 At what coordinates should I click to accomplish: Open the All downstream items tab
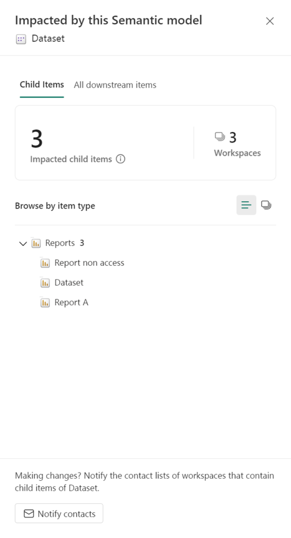(115, 85)
